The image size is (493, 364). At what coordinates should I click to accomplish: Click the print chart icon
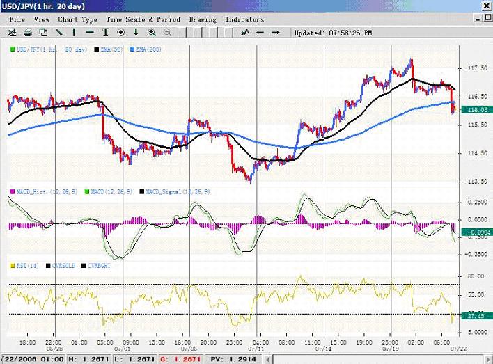click(x=28, y=32)
